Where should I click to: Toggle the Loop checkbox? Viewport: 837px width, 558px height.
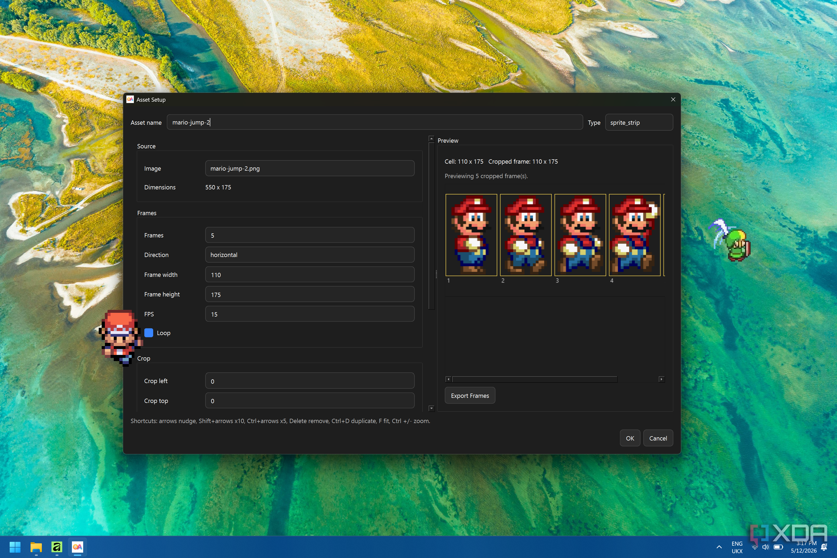point(149,333)
